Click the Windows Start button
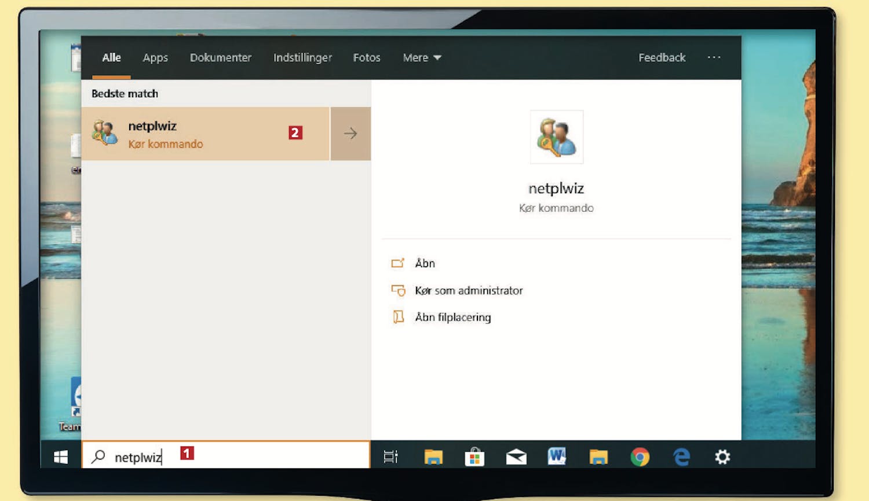The image size is (869, 501). [x=61, y=457]
